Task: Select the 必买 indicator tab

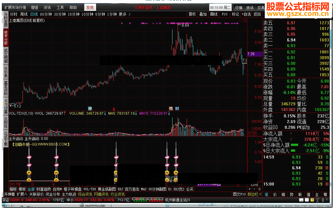Action: (190, 189)
